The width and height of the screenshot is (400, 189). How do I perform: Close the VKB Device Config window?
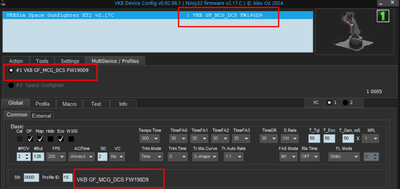392,3
